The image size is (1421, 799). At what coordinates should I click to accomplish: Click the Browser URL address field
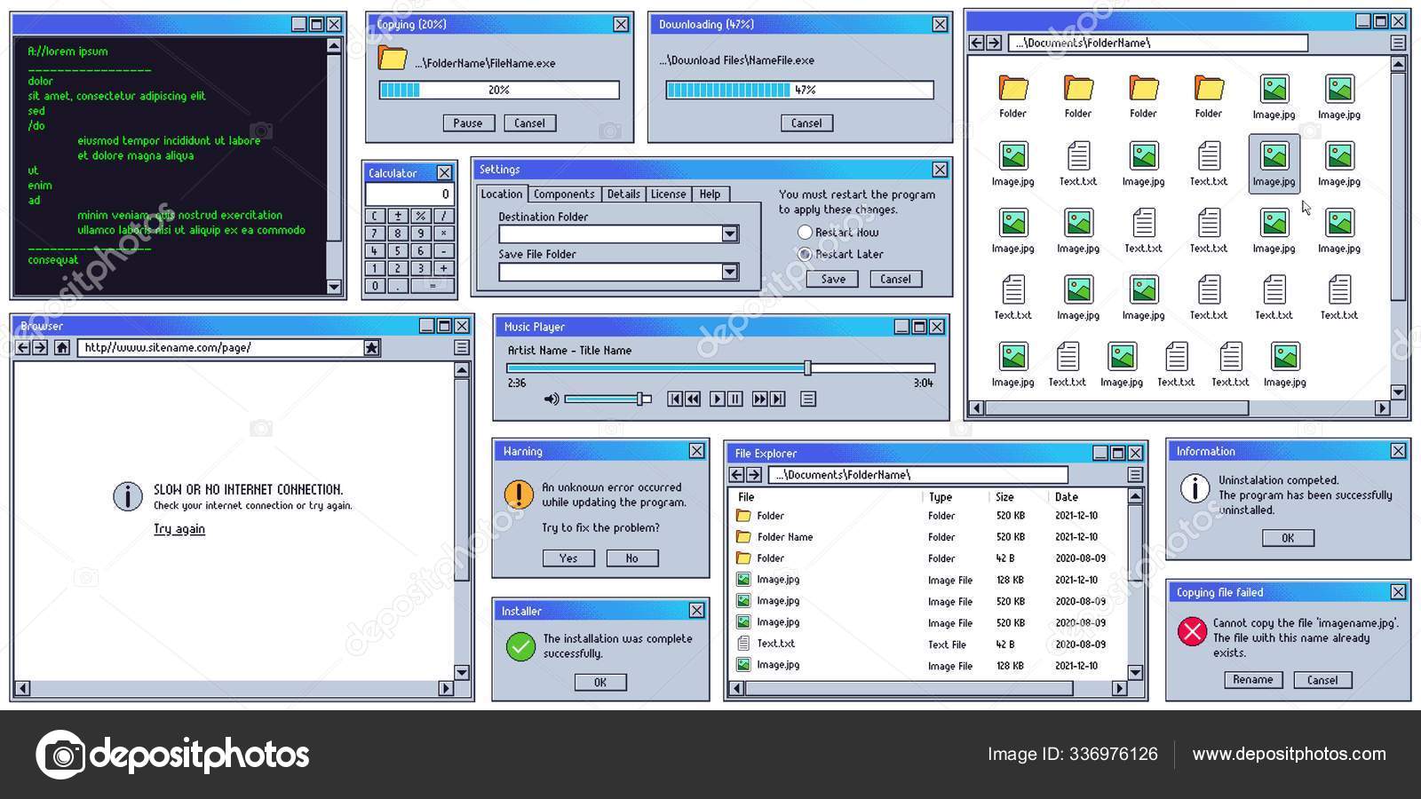point(220,348)
